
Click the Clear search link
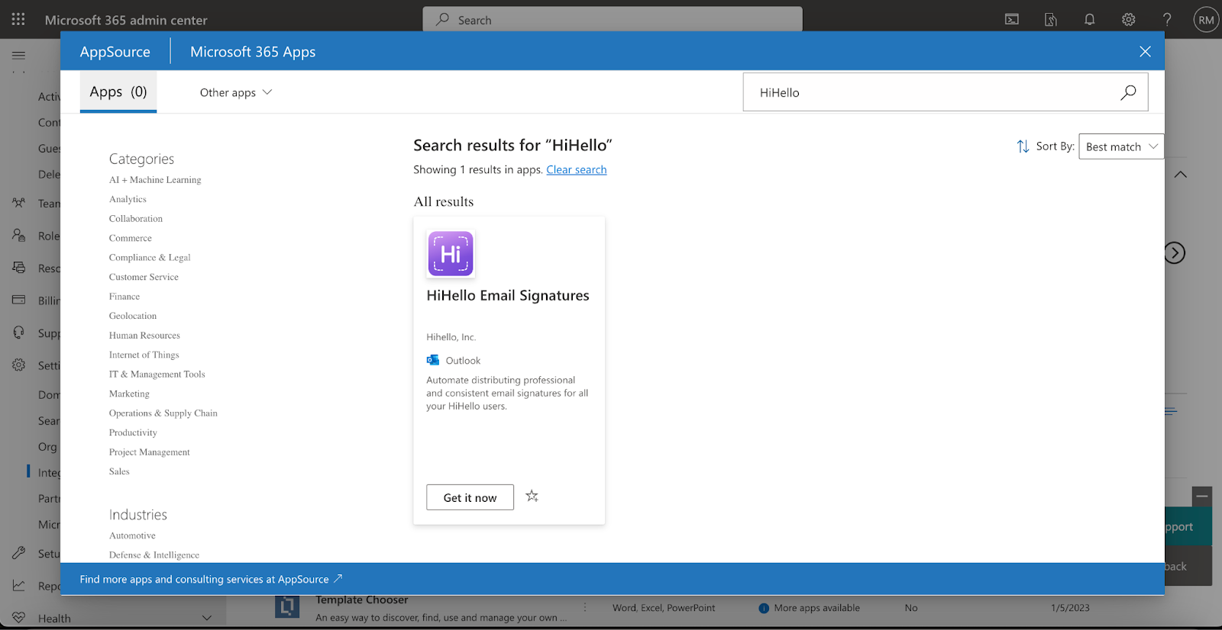[577, 169]
